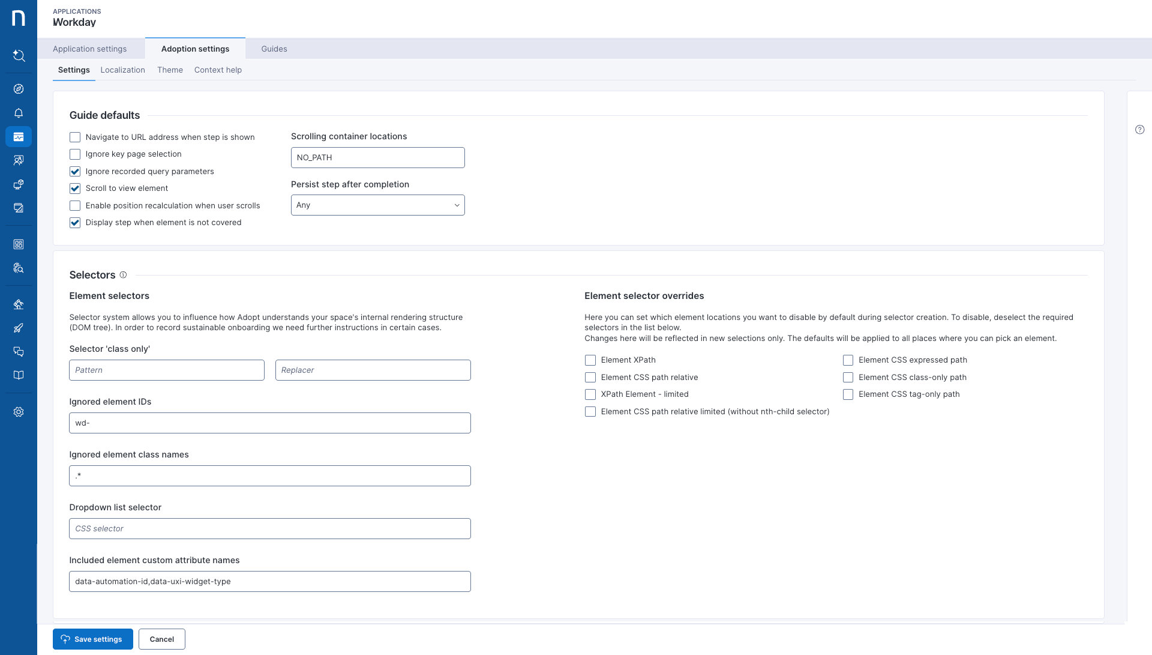Image resolution: width=1152 pixels, height=655 pixels.
Task: Open the bell notifications icon
Action: point(19,113)
